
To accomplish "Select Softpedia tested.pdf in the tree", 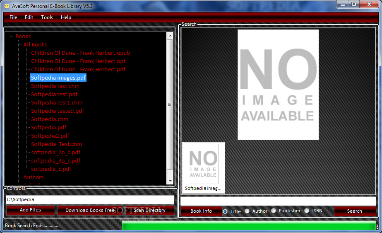I will [x=58, y=111].
